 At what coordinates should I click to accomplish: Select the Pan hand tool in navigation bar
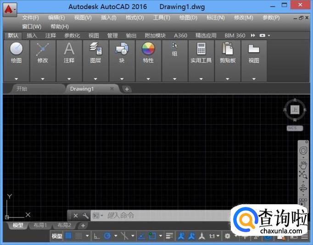[303, 164]
